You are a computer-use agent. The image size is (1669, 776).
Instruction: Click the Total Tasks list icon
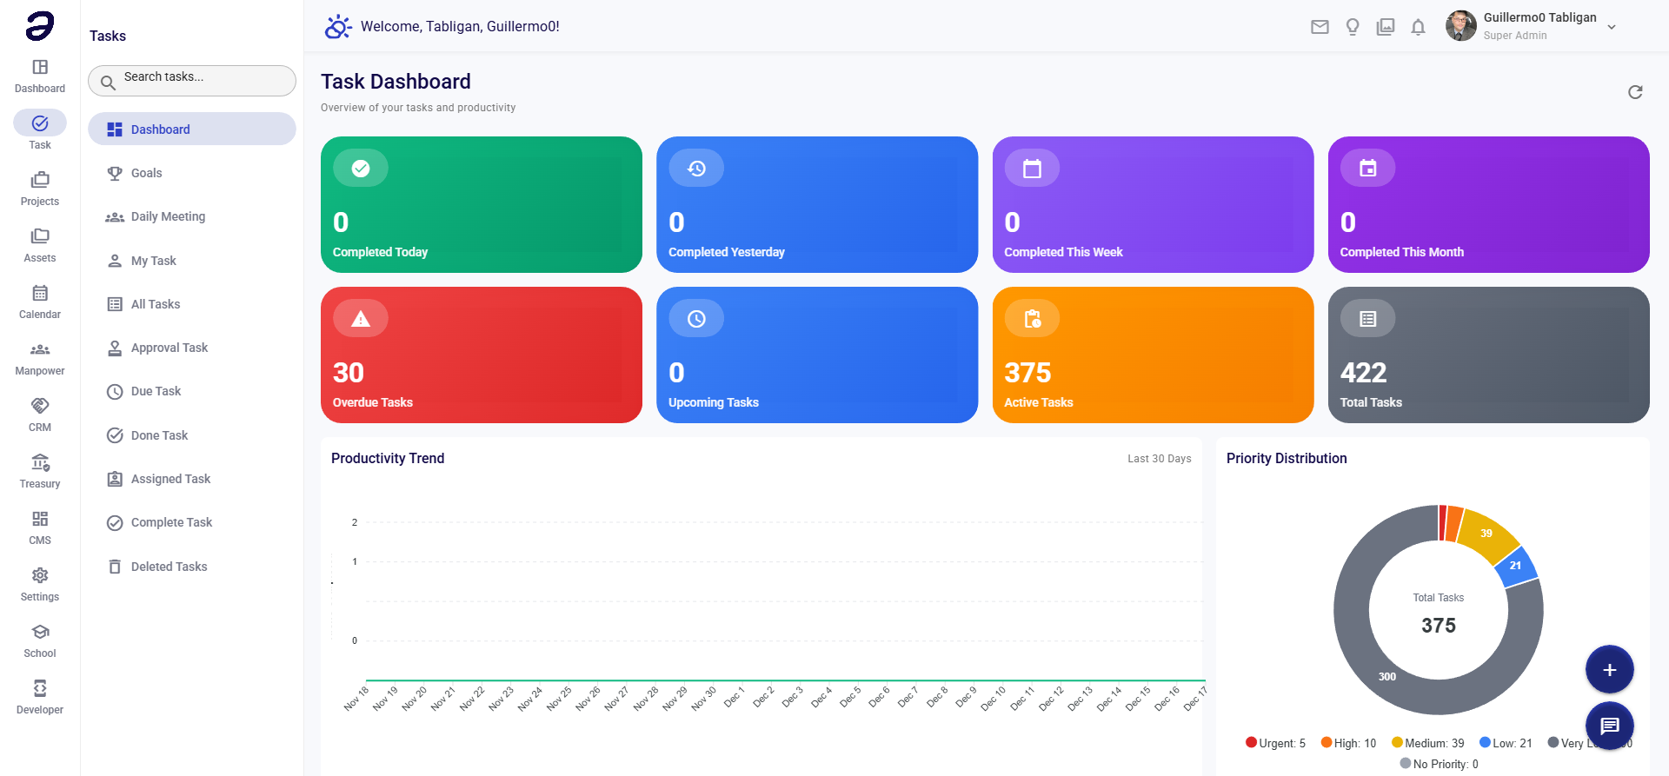[1368, 319]
